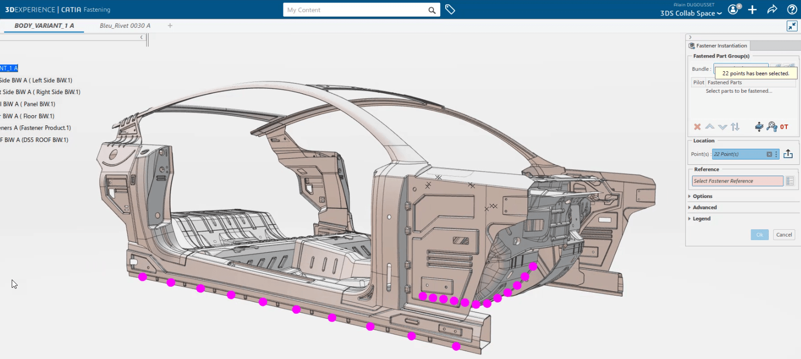Click the search magnifier icon
This screenshot has height=359, width=801.
point(432,10)
